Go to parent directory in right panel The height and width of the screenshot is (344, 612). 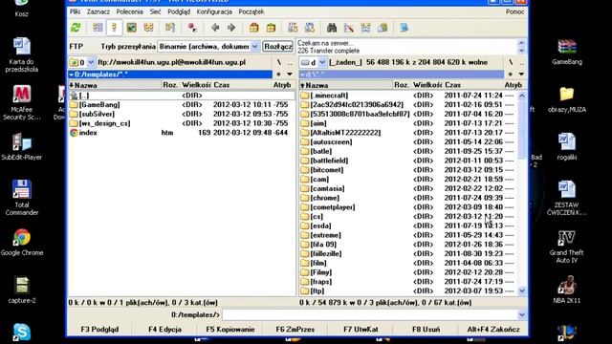522,62
